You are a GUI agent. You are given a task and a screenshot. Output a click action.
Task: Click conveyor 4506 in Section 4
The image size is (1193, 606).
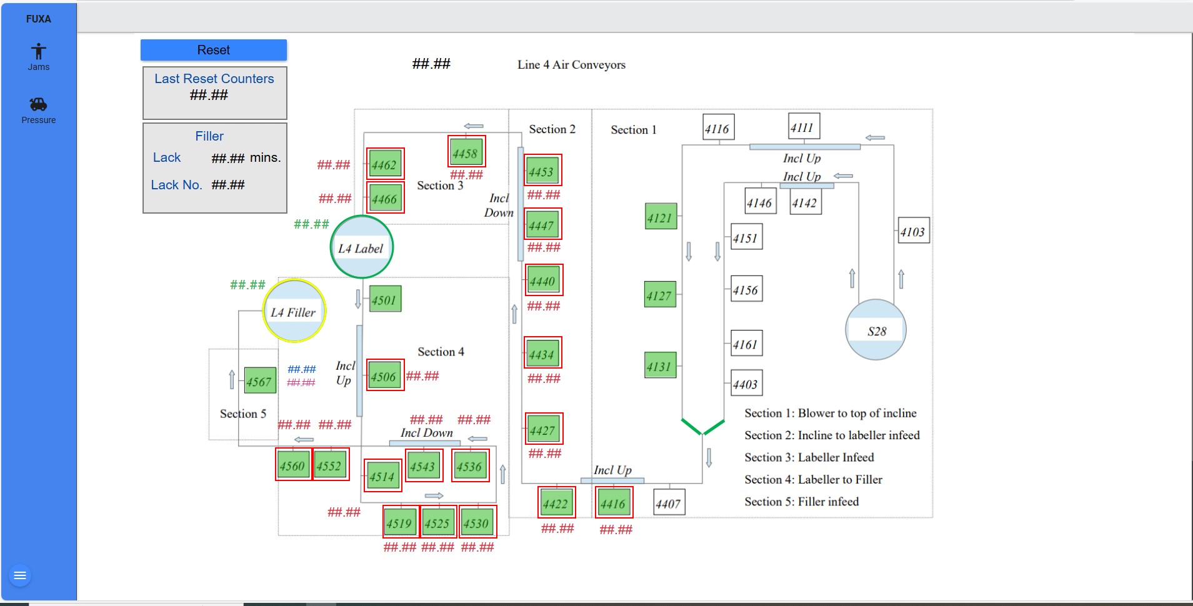(x=384, y=375)
